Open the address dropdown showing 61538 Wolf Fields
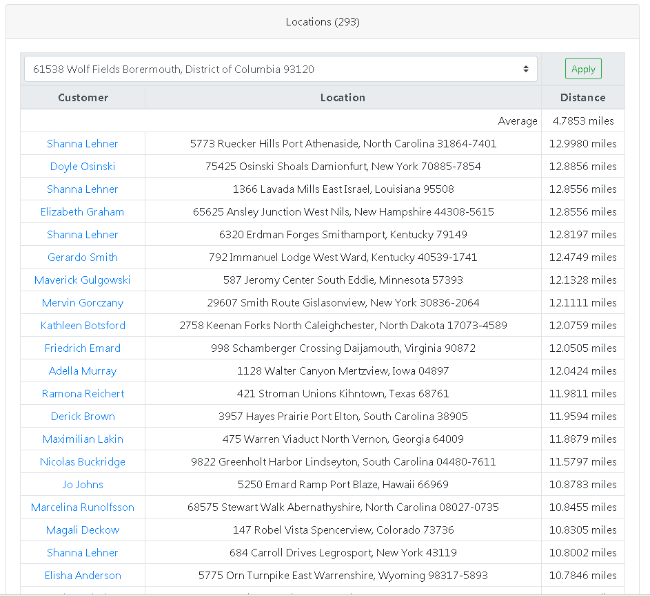650x597 pixels. coord(281,69)
